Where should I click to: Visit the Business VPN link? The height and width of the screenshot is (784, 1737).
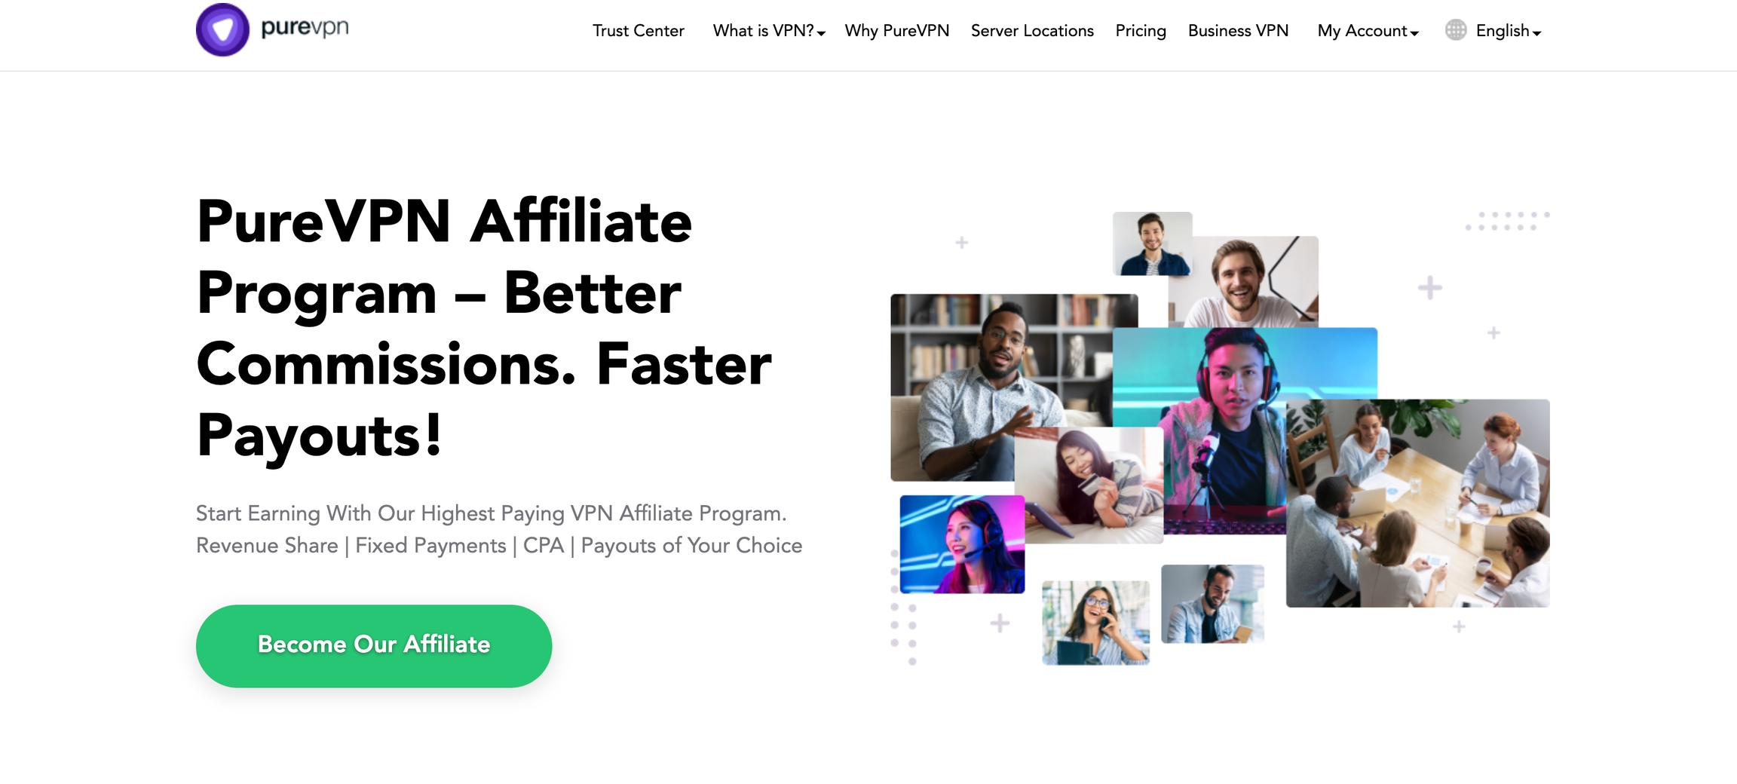tap(1238, 31)
